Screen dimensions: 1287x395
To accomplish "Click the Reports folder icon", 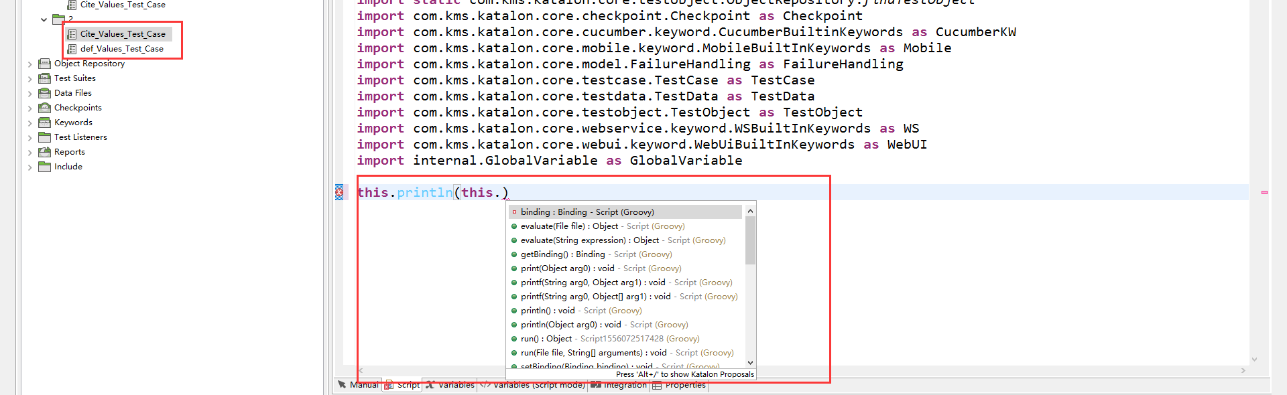I will click(45, 152).
